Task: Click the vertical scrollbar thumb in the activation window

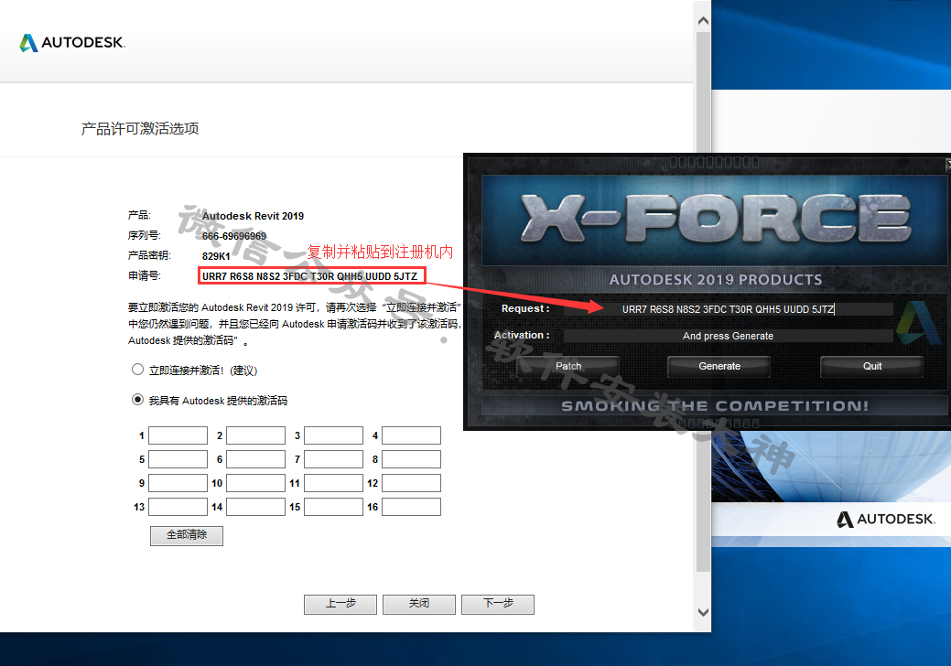Action: 703,302
